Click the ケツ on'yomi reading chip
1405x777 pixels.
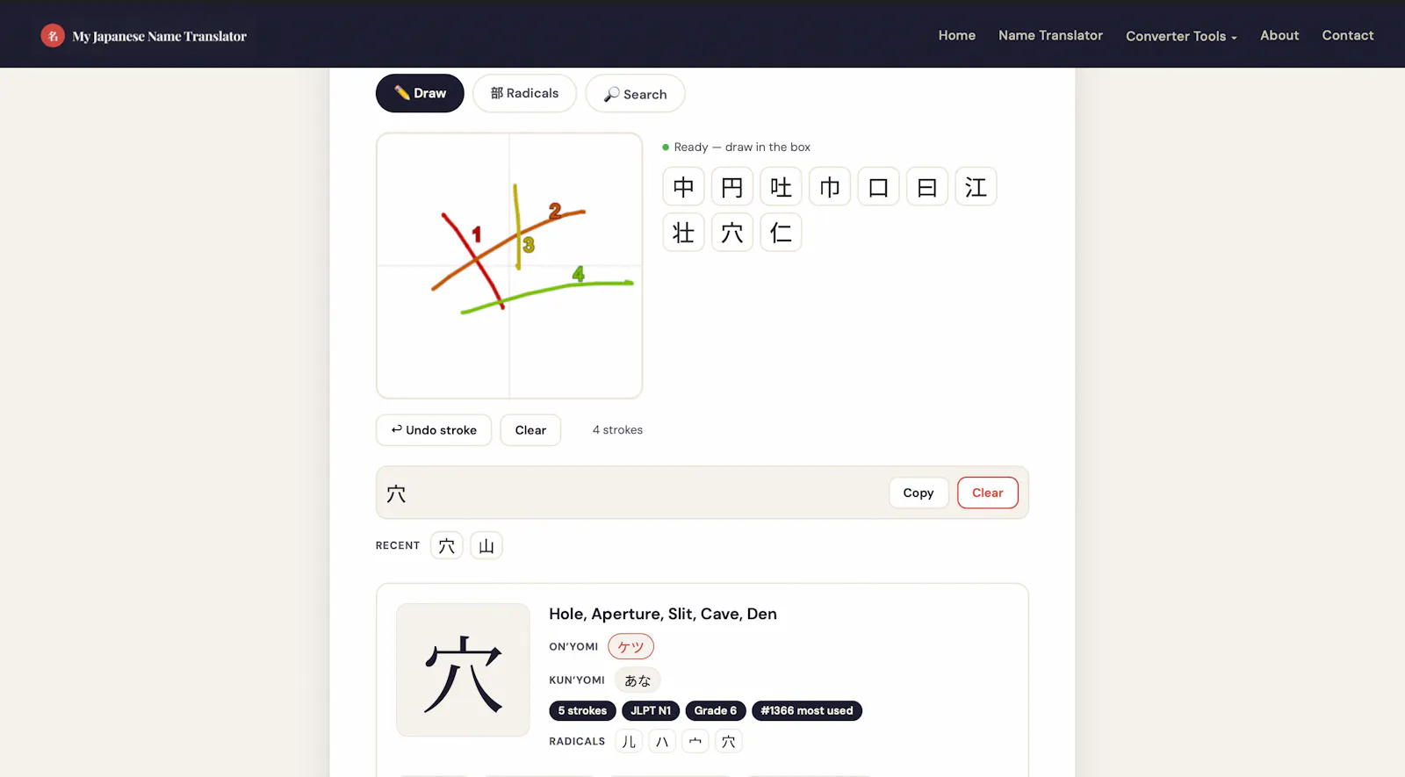pos(630,647)
